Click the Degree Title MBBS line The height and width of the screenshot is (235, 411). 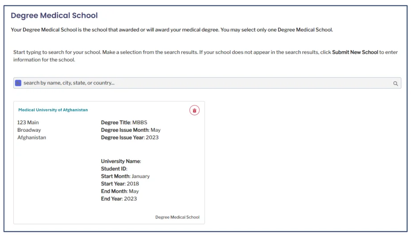(x=124, y=122)
